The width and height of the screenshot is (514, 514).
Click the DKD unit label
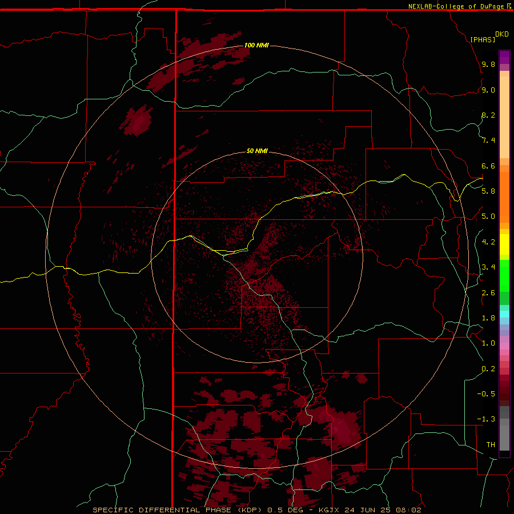pyautogui.click(x=502, y=34)
